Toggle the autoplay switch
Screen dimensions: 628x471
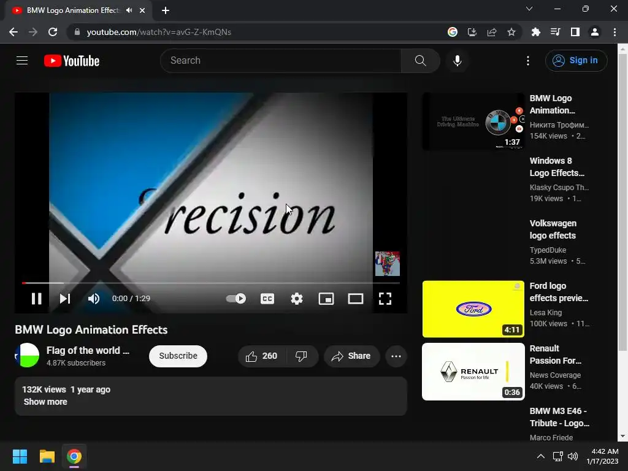[x=236, y=299]
